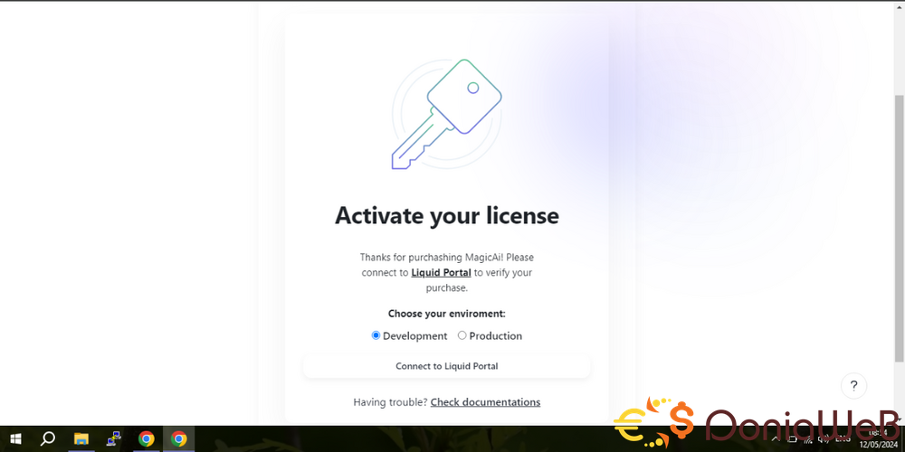Screen dimensions: 905x452
Task: Switch to the first Chrome taskbar icon
Action: 146,438
